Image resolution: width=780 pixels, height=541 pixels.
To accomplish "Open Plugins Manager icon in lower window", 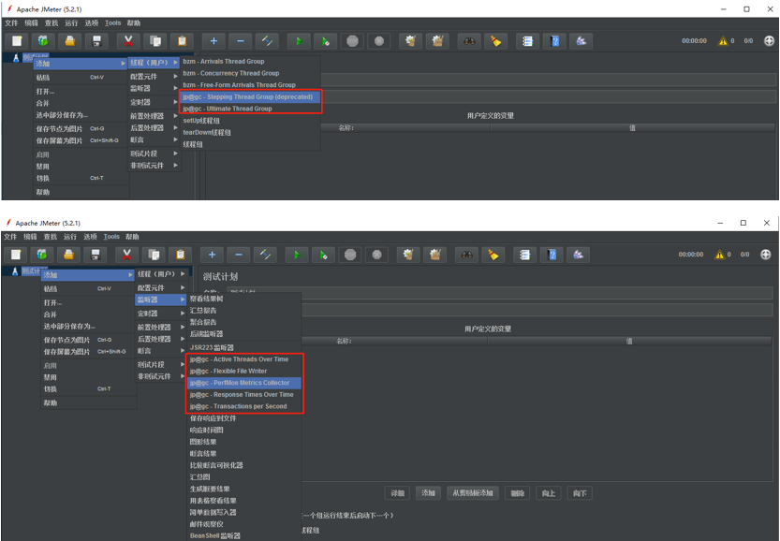I will point(578,256).
